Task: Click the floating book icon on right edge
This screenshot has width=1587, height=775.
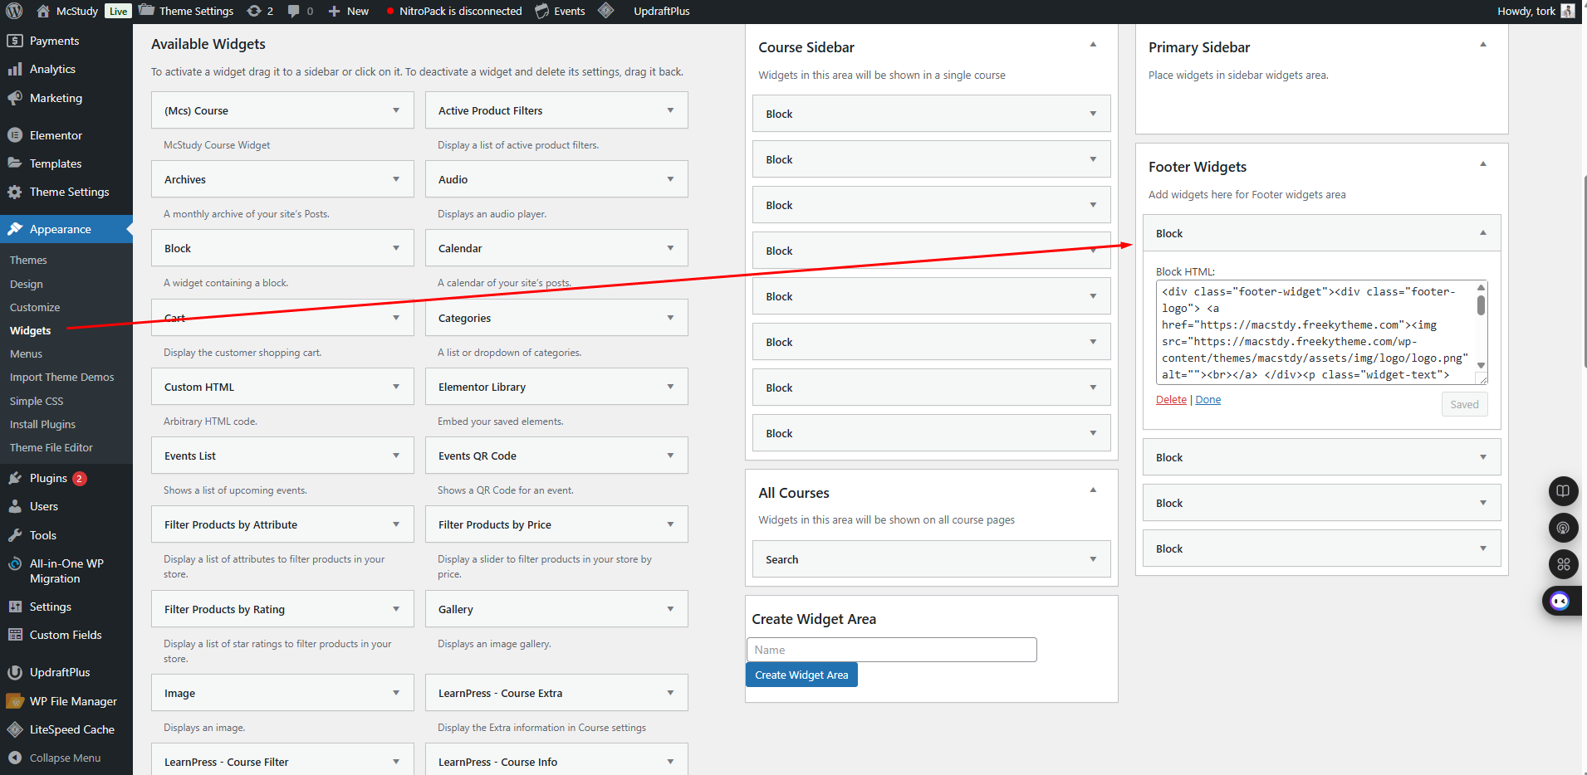Action: point(1563,490)
